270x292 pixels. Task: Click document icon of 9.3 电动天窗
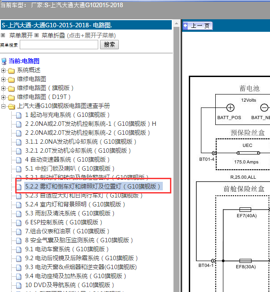coord(19,268)
